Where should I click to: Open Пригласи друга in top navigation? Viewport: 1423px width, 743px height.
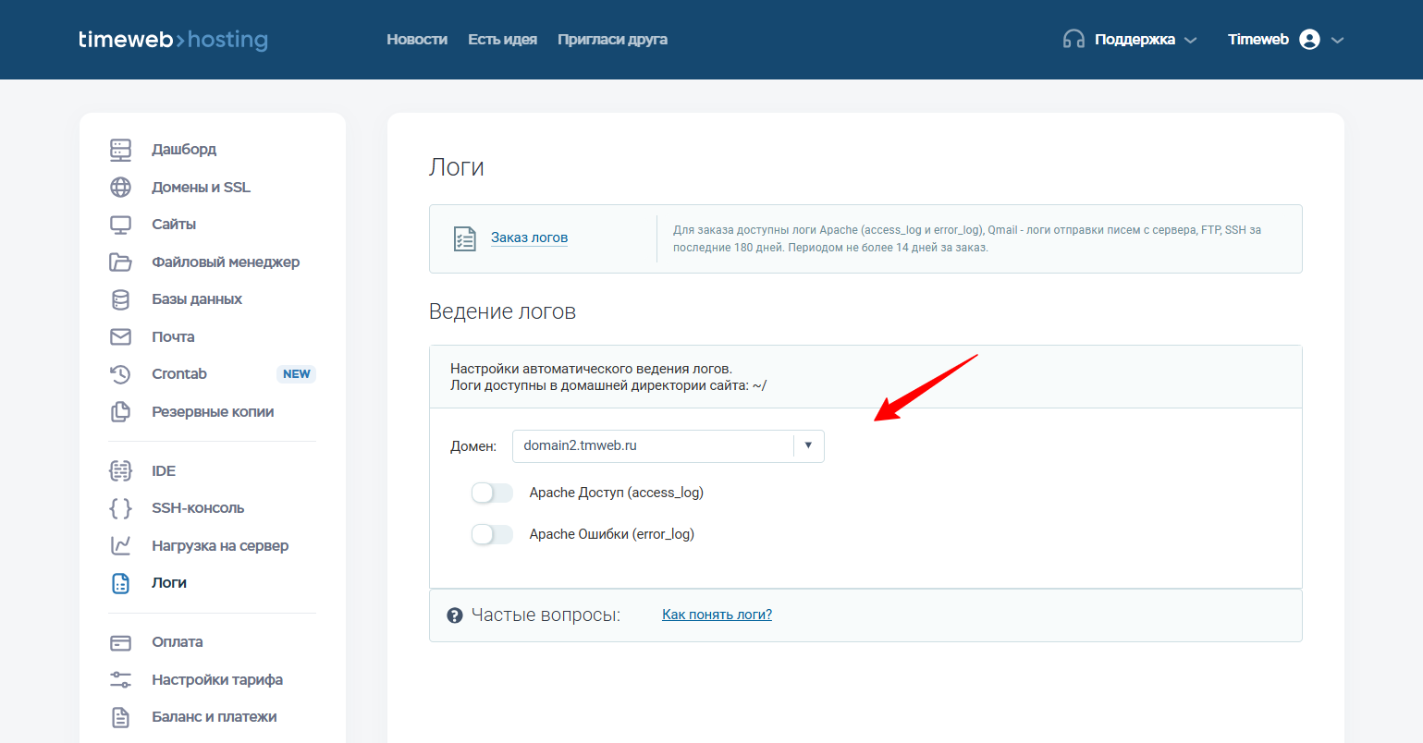tap(612, 40)
